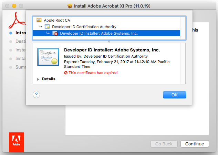The image size is (218, 155).
Task: Click the Adobe logo in the corner
Action: pyautogui.click(x=17, y=142)
